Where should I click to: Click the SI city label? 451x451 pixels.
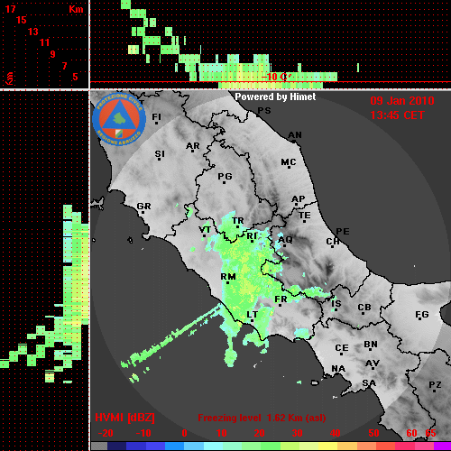click(x=160, y=155)
